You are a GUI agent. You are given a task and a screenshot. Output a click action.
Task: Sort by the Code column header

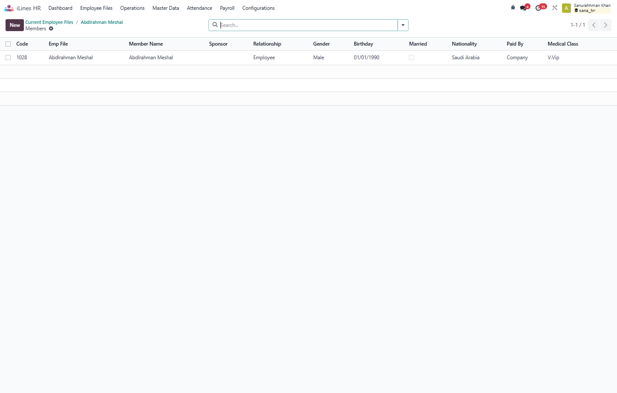22,44
